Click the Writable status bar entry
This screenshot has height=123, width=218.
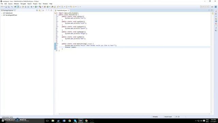[155, 117]
